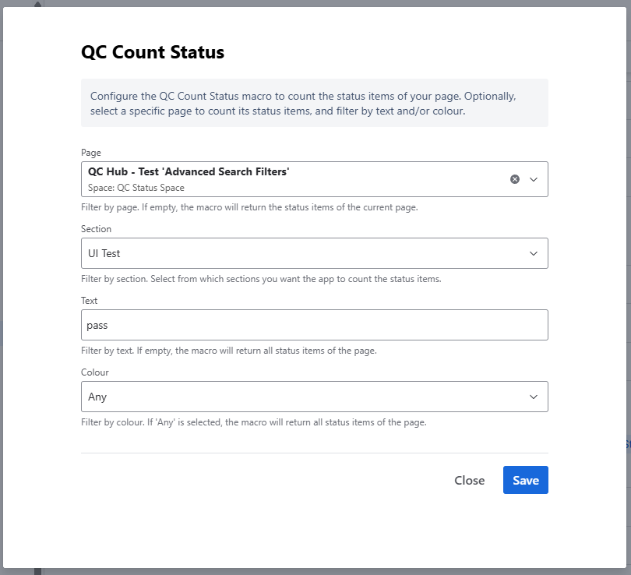Click the down arrow opening Section options

(x=534, y=252)
